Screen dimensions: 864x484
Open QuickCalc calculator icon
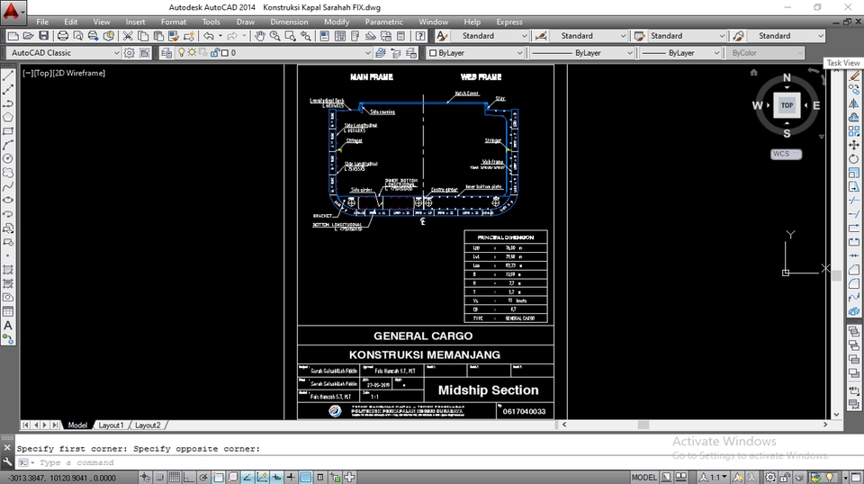click(x=401, y=36)
